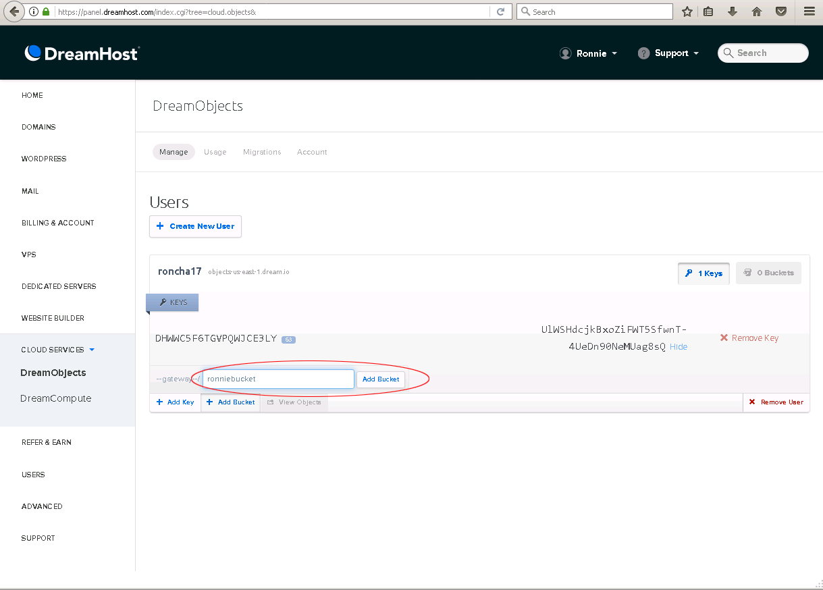Screen dimensions: 823x590
Task: Open ADVANCED in the sidebar
Action: 42,506
